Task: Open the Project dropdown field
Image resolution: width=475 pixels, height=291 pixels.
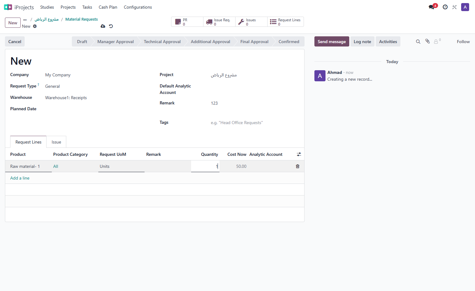Action: click(x=255, y=75)
